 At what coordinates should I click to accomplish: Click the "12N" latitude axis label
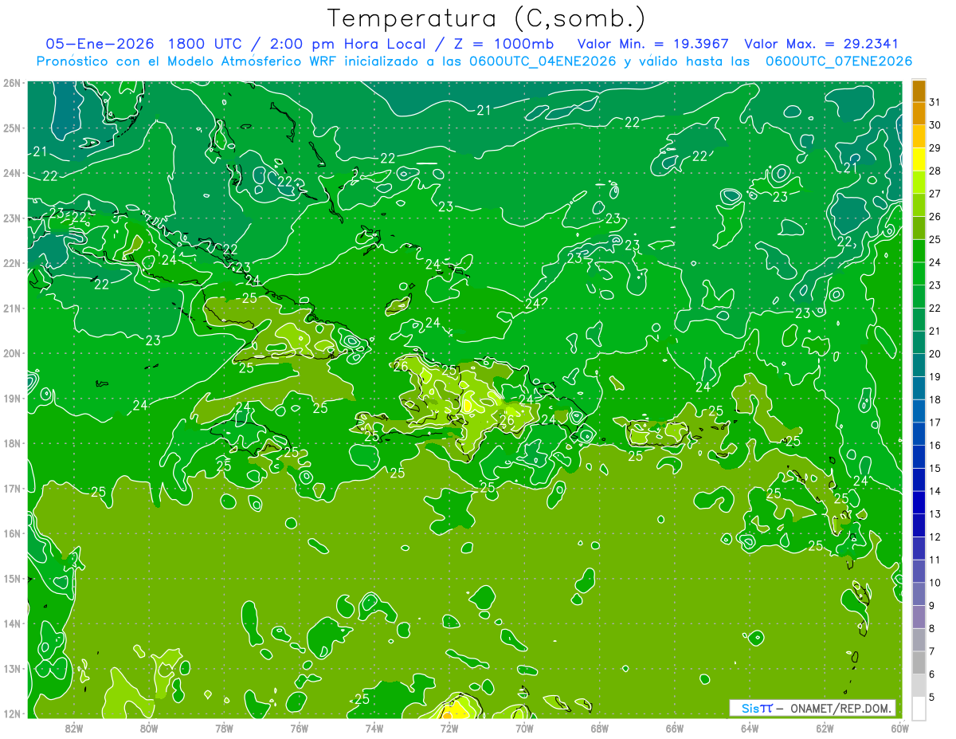click(x=13, y=713)
